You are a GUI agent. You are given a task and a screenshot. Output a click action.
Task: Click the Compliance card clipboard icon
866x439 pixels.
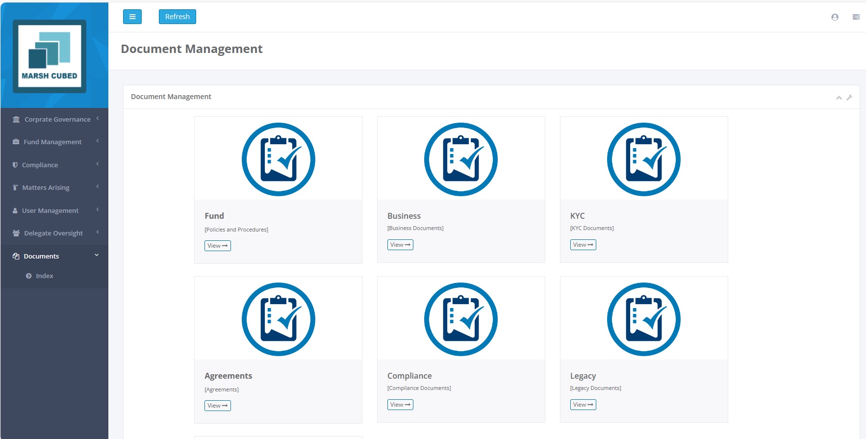tap(460, 319)
